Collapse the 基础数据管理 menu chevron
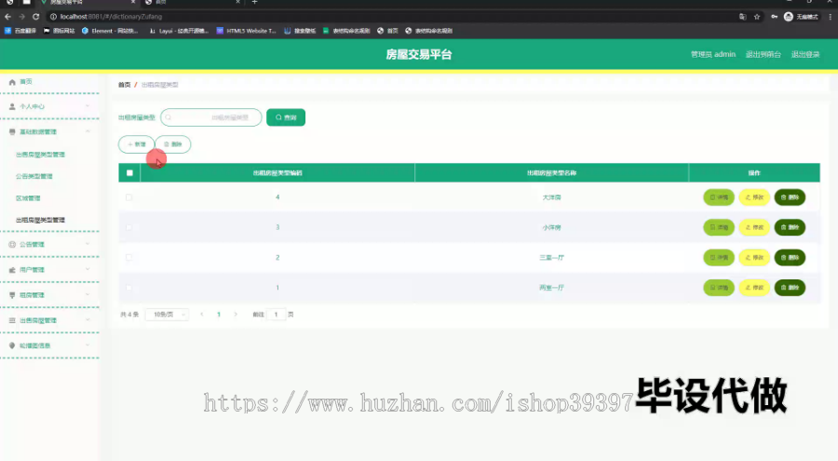Viewport: 838px width, 461px height. (88, 131)
